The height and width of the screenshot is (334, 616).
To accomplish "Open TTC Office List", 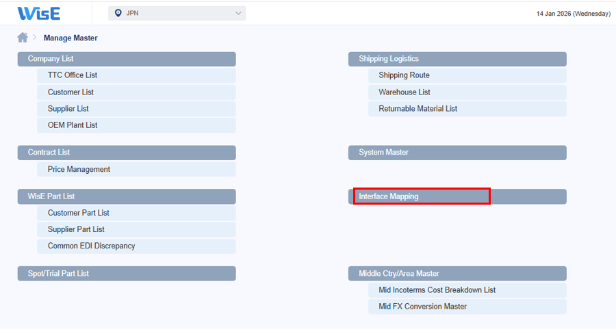I will pyautogui.click(x=136, y=75).
